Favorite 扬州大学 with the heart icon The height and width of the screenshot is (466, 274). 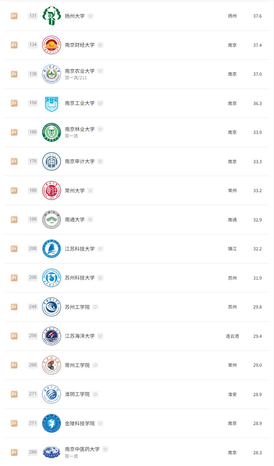(x=90, y=16)
